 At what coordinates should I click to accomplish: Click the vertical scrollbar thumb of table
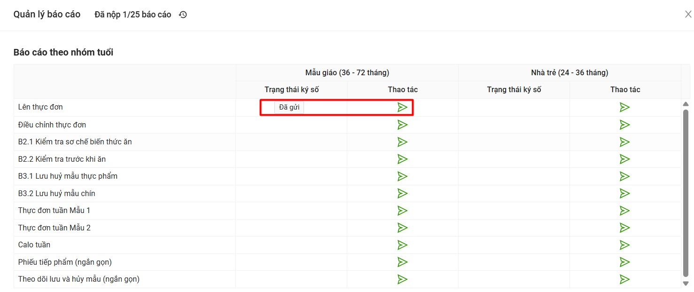tap(686, 193)
